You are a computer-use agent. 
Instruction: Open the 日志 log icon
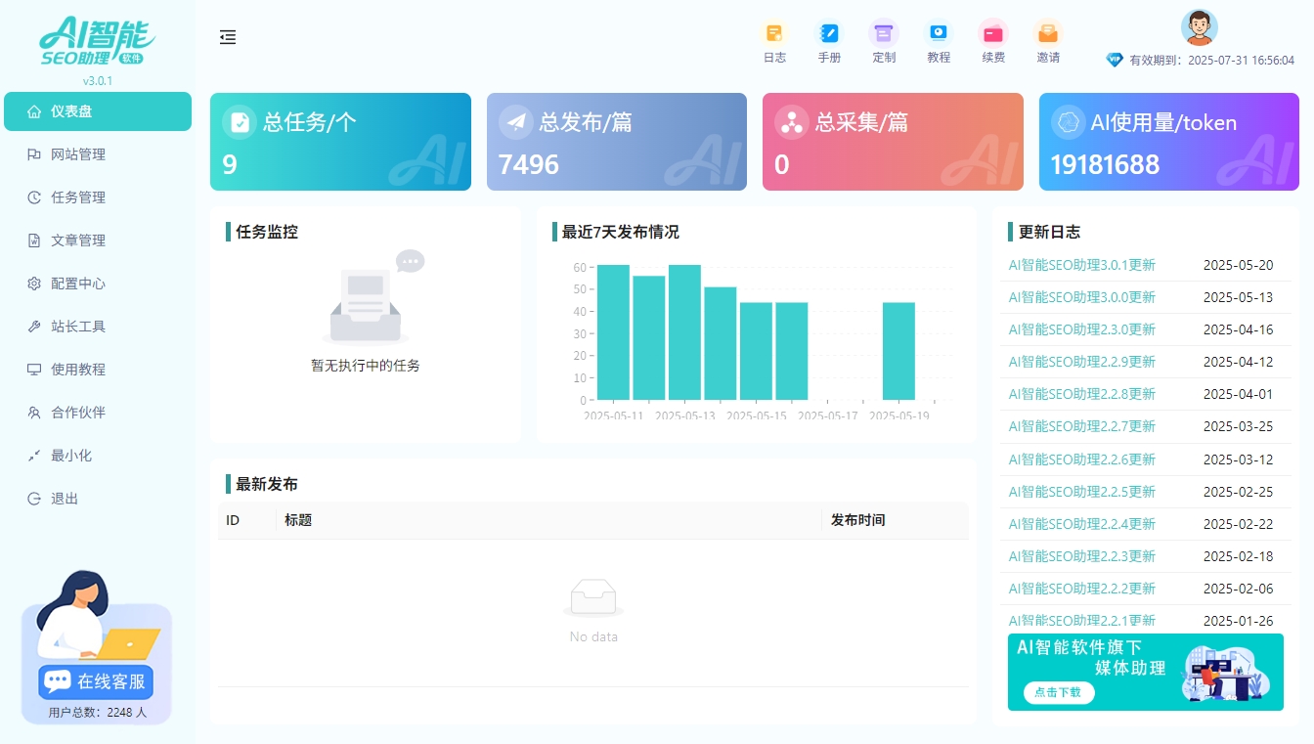coord(774,33)
